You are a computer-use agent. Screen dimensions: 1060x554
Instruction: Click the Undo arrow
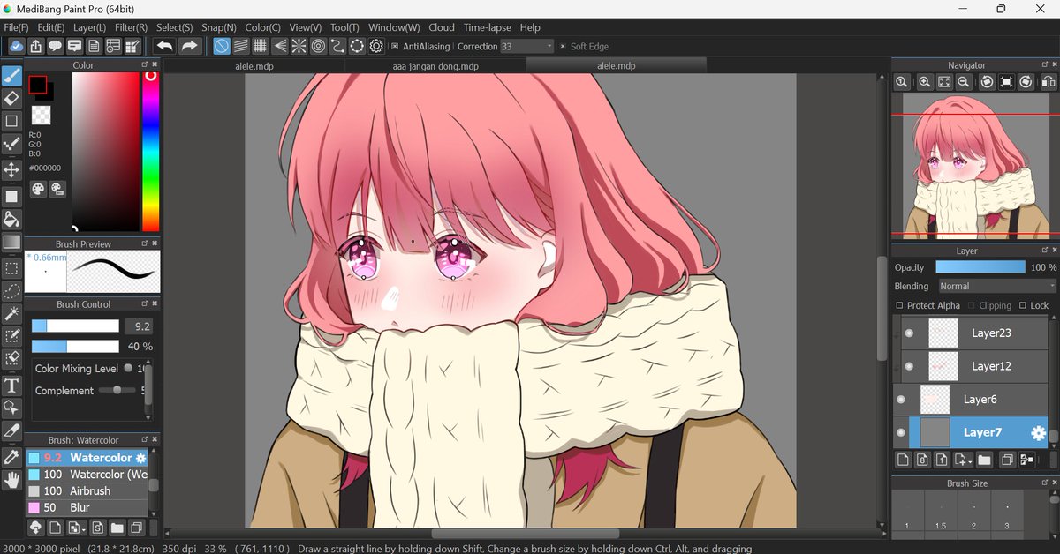click(x=164, y=46)
